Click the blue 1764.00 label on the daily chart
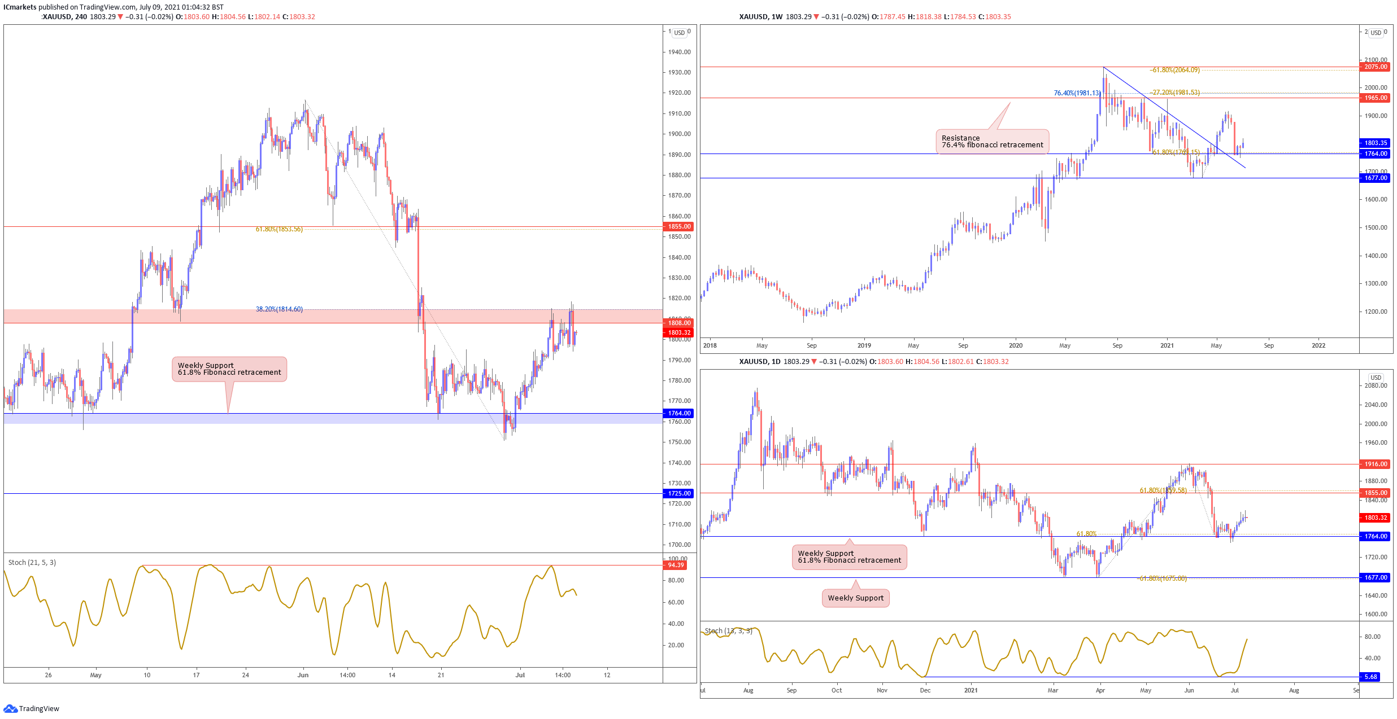The width and height of the screenshot is (1397, 719). [x=1376, y=536]
